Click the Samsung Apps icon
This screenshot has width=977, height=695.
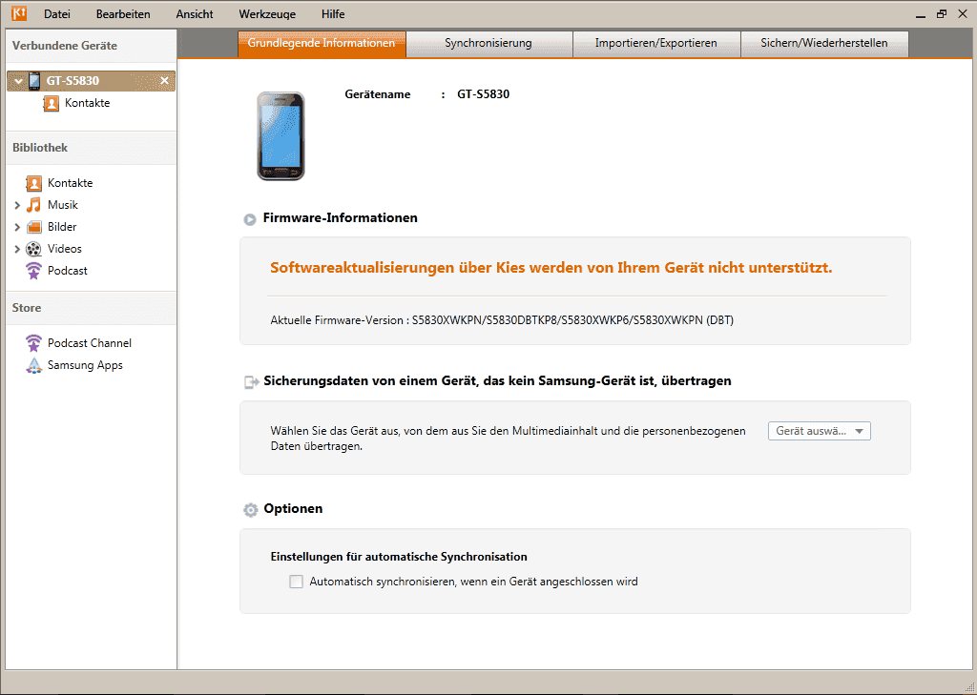tap(33, 365)
